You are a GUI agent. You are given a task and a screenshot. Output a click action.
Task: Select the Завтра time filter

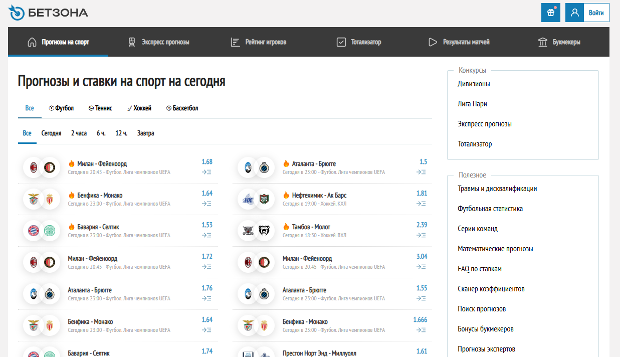145,133
